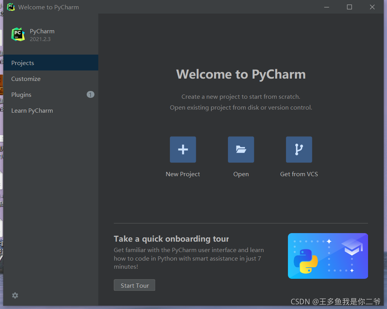The height and width of the screenshot is (309, 387).
Task: Open the settings gear at bottom left
Action: coord(15,295)
